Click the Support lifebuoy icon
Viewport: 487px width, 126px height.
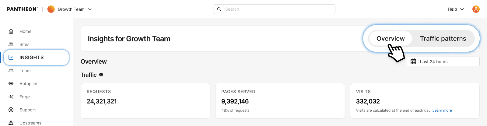coord(11,110)
